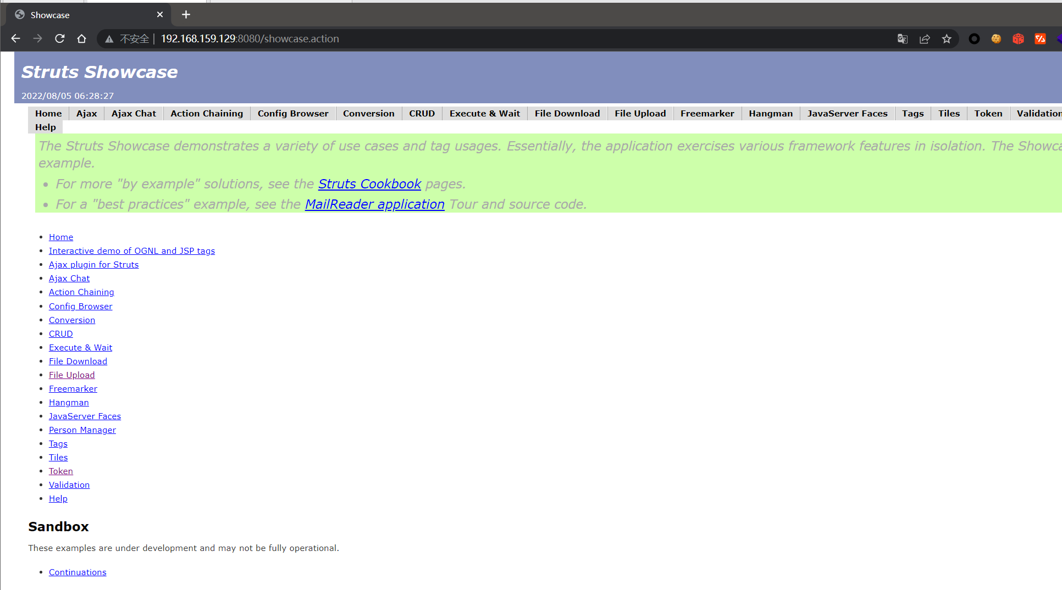Open the Execute & Wait list link

[x=81, y=347]
